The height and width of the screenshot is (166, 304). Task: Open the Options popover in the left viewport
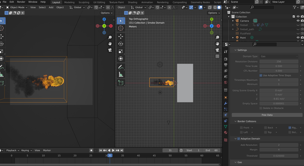[x=106, y=13]
